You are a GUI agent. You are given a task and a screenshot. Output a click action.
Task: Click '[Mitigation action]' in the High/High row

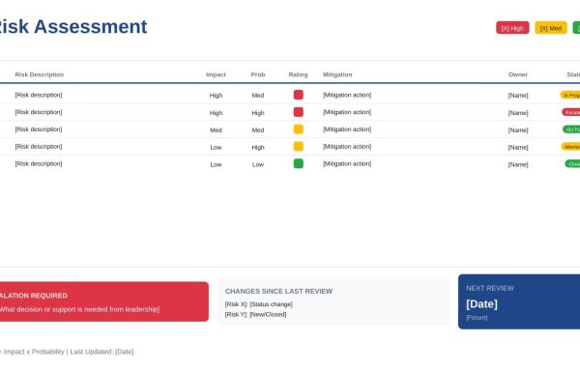(x=347, y=112)
